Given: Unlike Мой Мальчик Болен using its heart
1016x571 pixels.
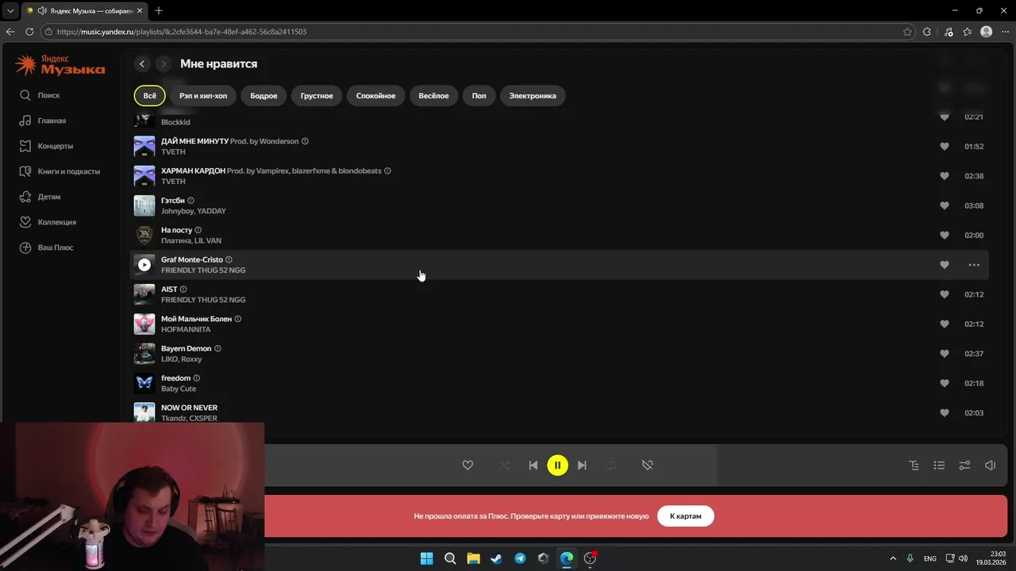Looking at the screenshot, I should tap(945, 324).
